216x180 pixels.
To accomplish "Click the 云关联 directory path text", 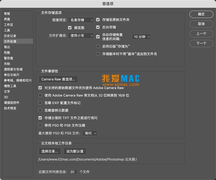I will 88,159.
